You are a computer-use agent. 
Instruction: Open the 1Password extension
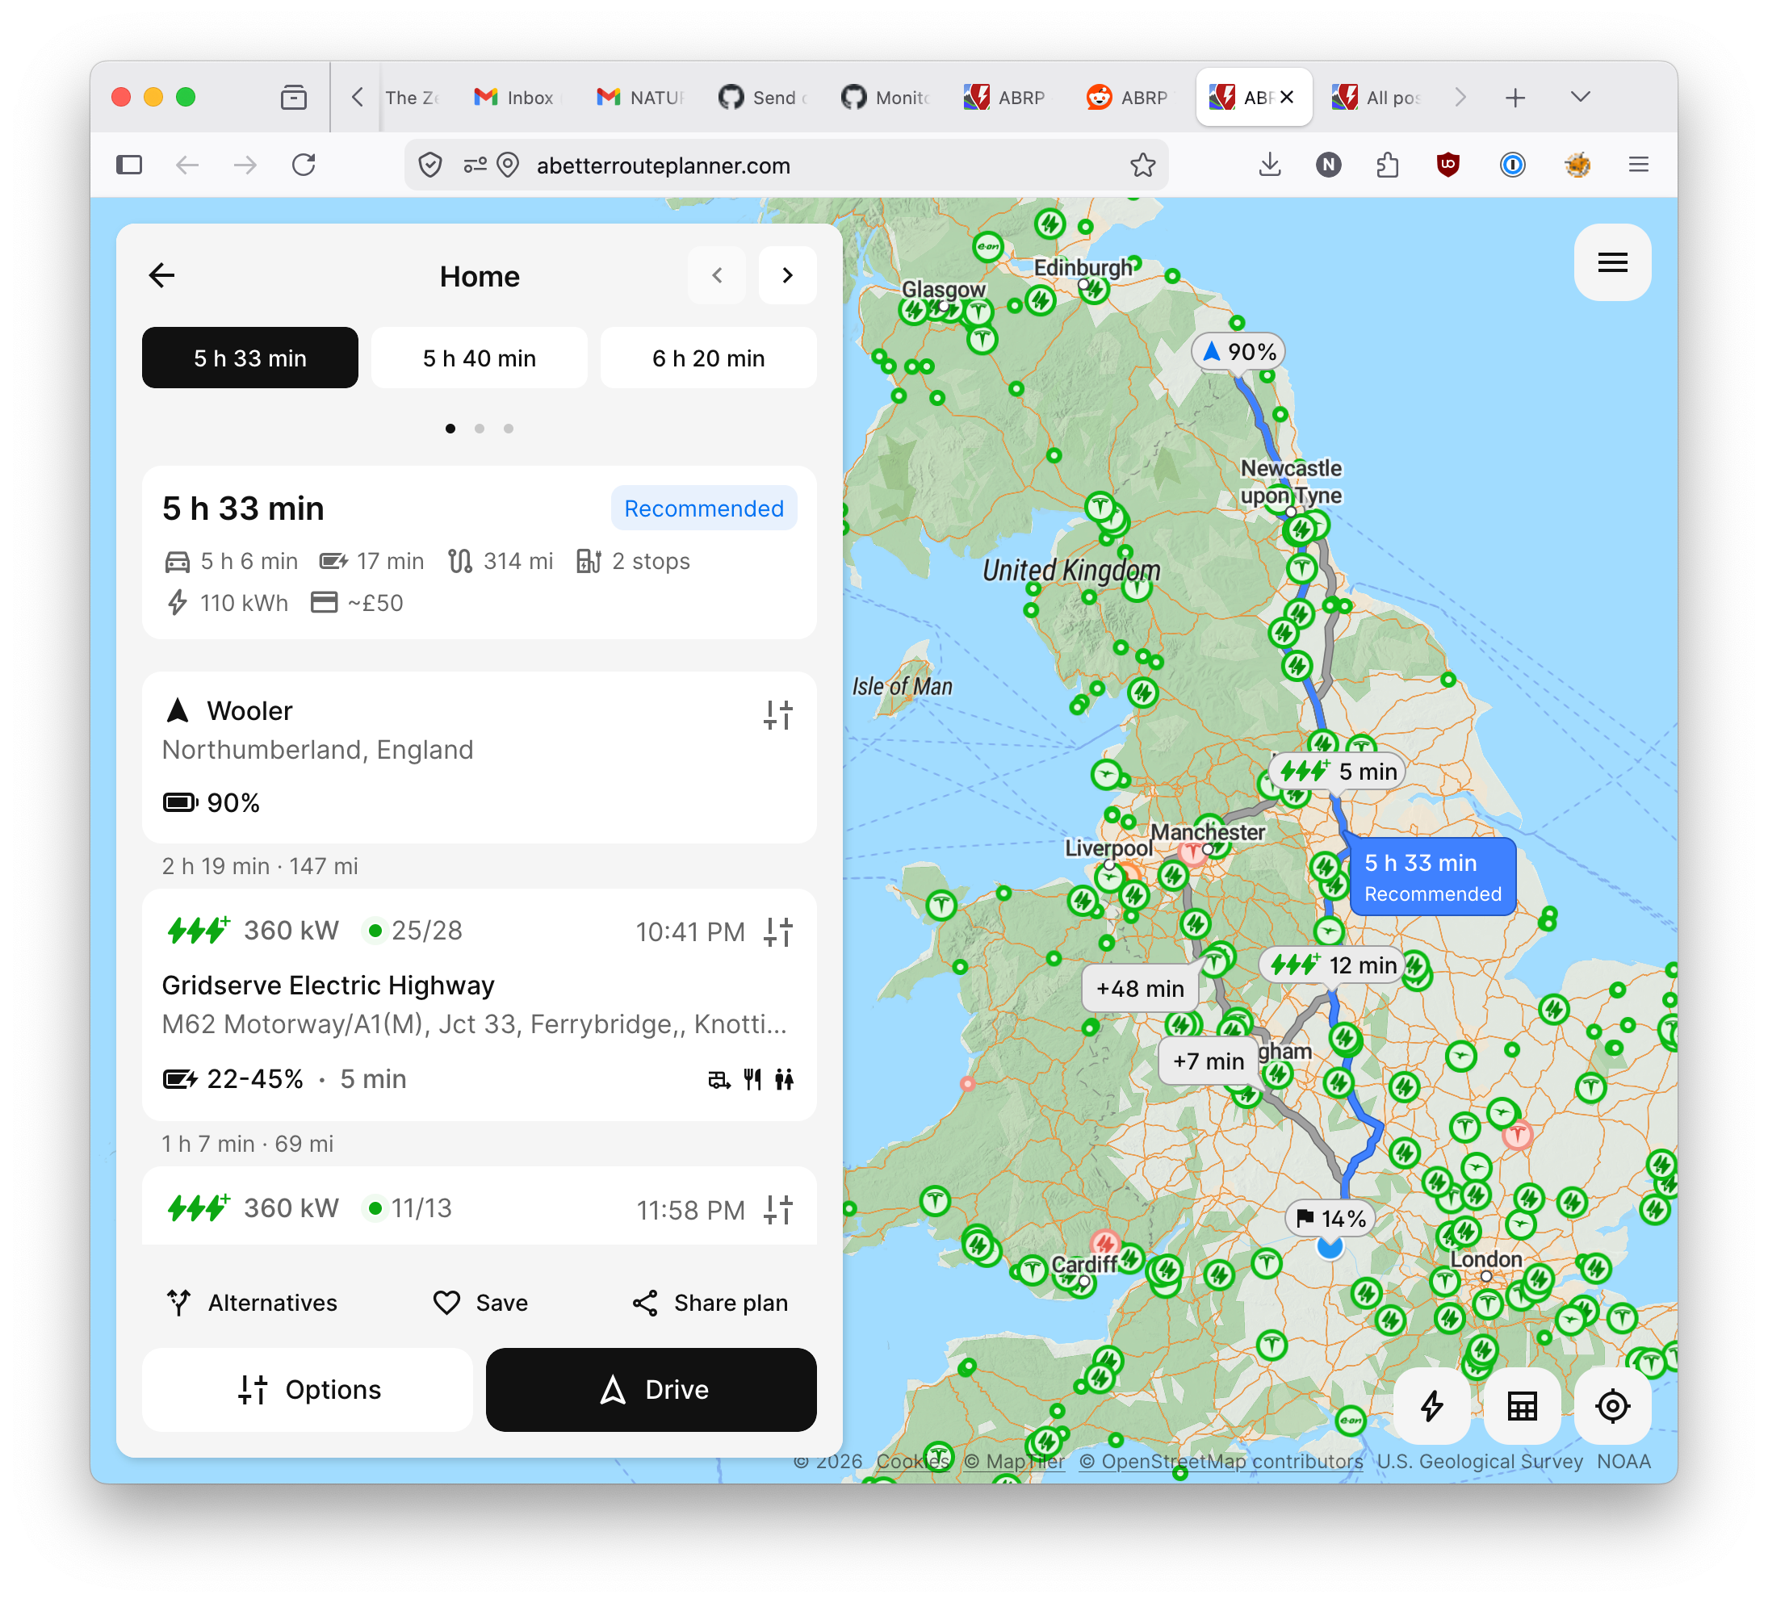pos(1512,165)
